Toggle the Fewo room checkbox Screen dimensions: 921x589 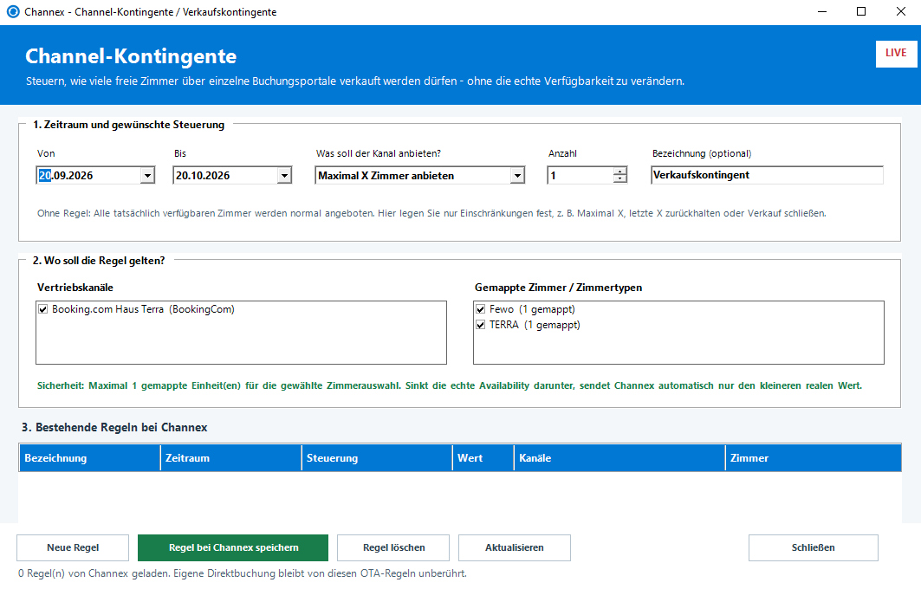click(x=481, y=309)
